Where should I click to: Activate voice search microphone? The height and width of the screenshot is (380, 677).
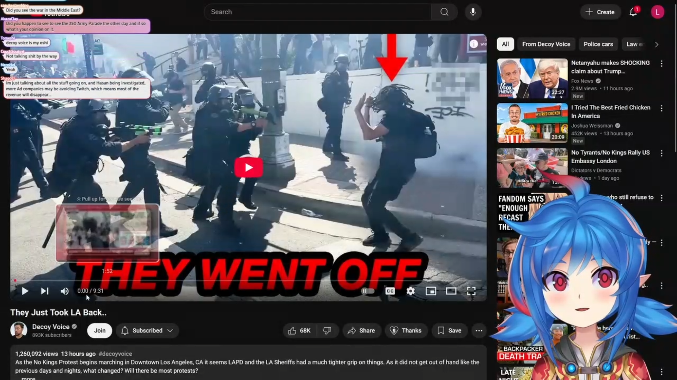(x=473, y=12)
